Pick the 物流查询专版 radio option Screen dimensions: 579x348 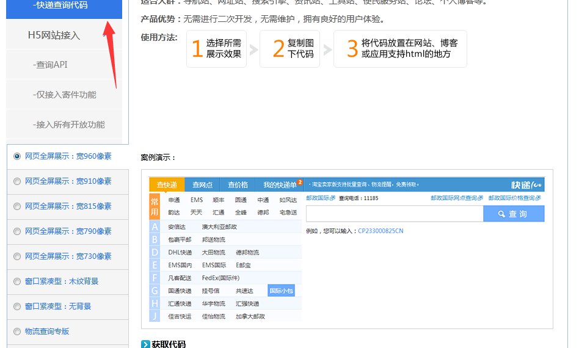[x=17, y=332]
